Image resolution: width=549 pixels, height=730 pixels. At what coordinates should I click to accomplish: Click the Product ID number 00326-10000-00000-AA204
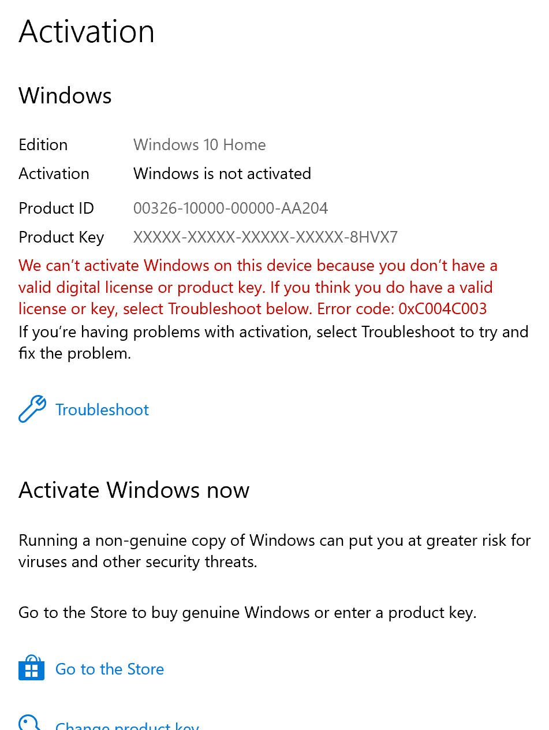pyautogui.click(x=231, y=208)
